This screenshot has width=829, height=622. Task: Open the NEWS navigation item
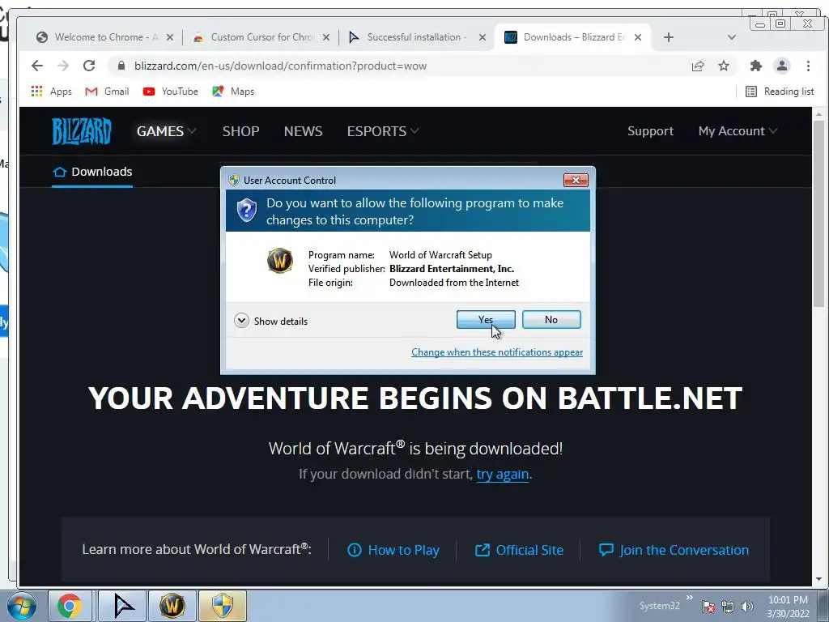(303, 131)
